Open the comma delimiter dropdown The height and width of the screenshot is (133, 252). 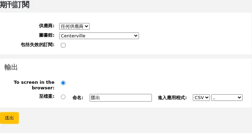[227, 98]
